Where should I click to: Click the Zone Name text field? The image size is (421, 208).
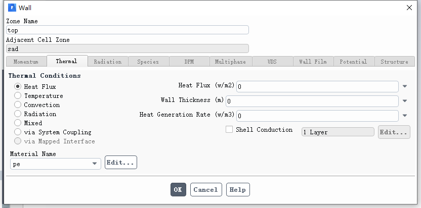coord(128,30)
